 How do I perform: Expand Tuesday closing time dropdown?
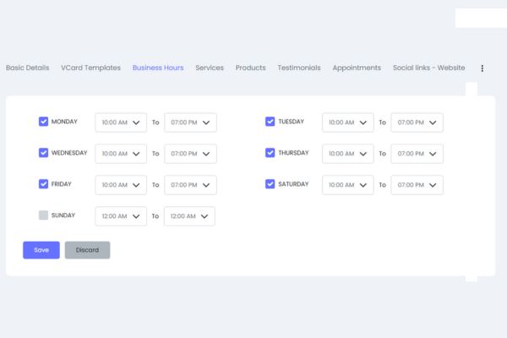point(417,123)
